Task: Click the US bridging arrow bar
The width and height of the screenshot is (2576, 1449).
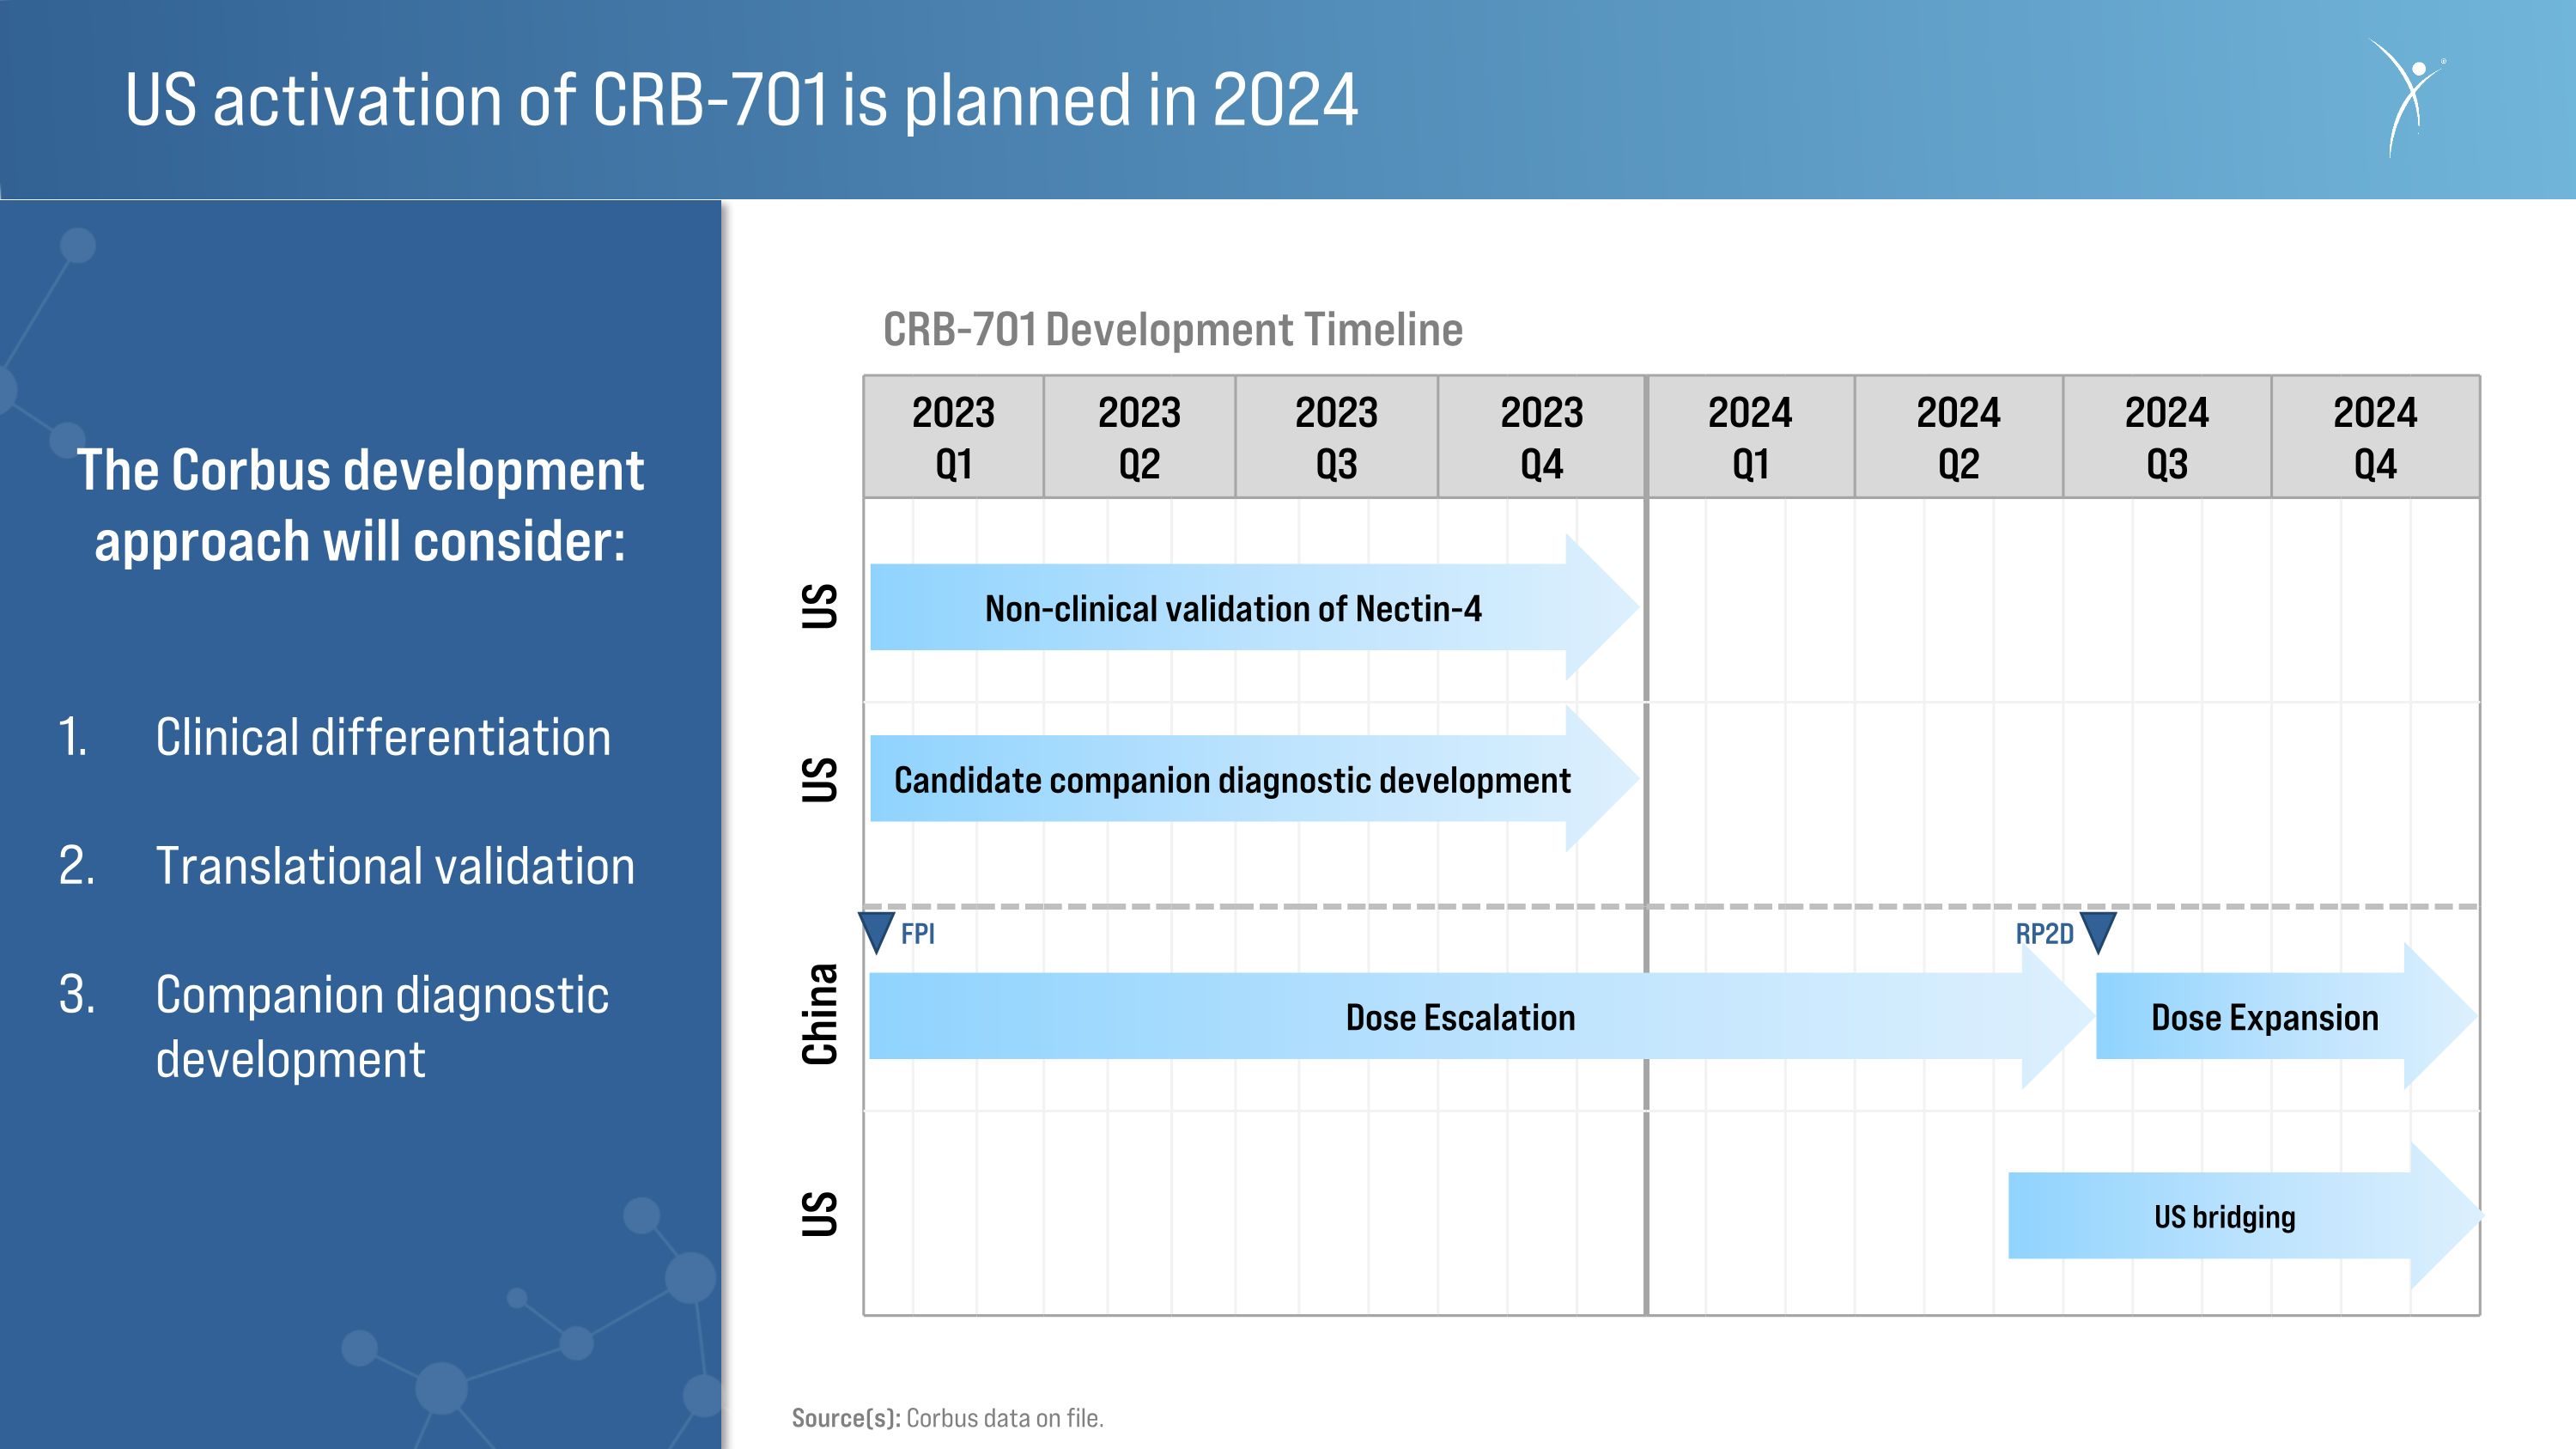Action: point(2245,1215)
